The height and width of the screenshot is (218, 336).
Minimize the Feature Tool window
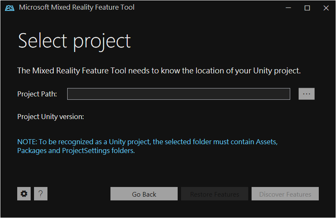[x=288, y=8]
